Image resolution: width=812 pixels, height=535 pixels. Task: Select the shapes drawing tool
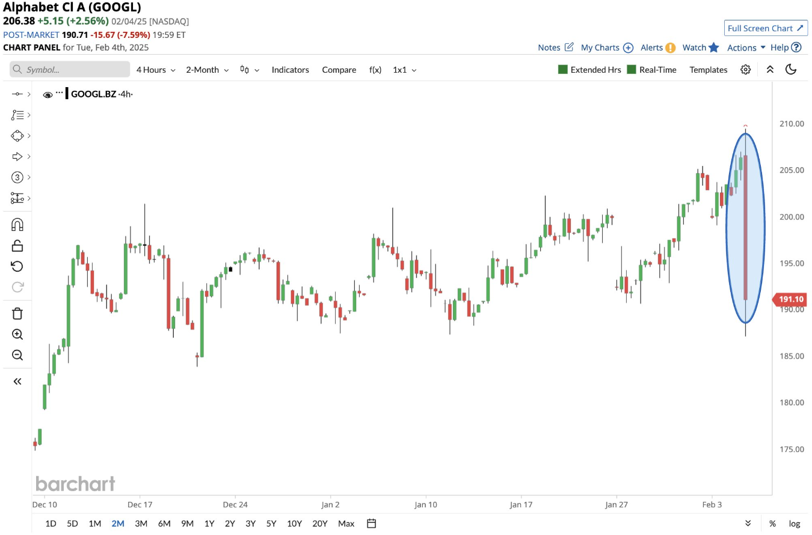coord(17,136)
